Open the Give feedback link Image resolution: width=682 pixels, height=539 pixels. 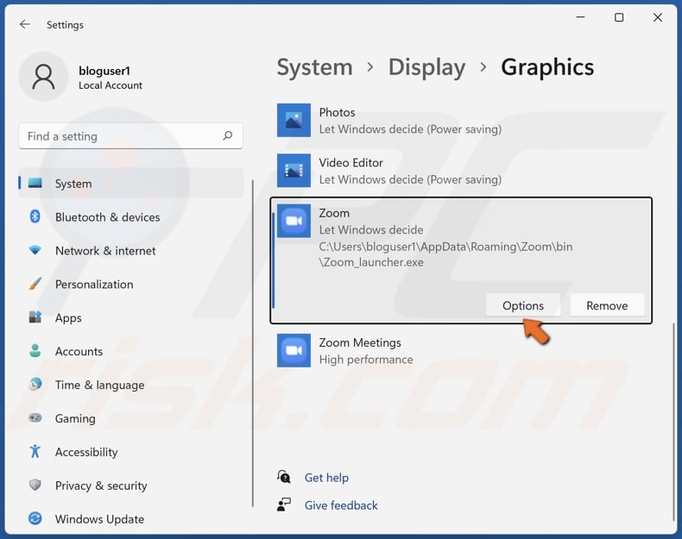pyautogui.click(x=341, y=505)
